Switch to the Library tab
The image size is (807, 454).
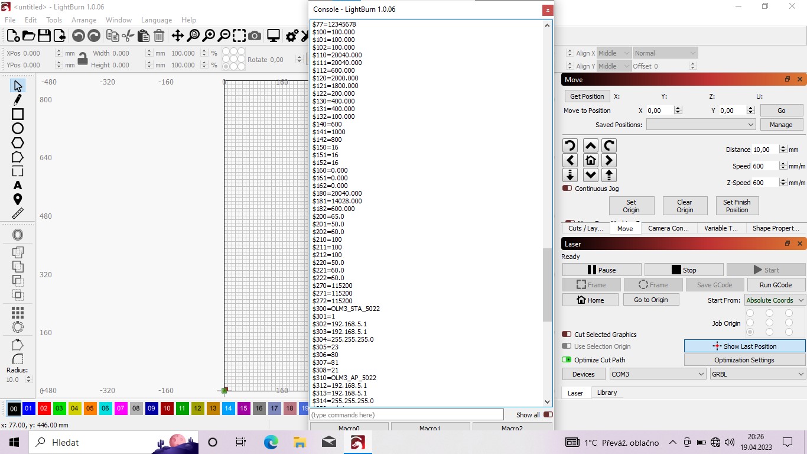pyautogui.click(x=607, y=393)
